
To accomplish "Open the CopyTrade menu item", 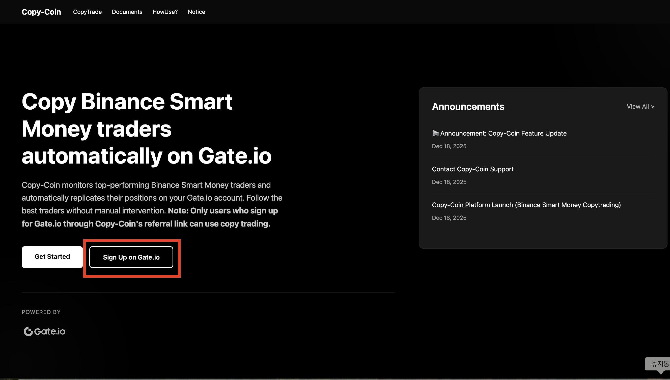I will pos(87,12).
